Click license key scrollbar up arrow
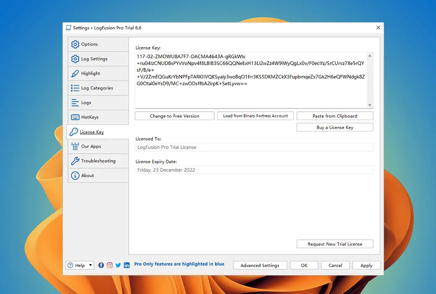The height and width of the screenshot is (294, 436). [x=370, y=56]
